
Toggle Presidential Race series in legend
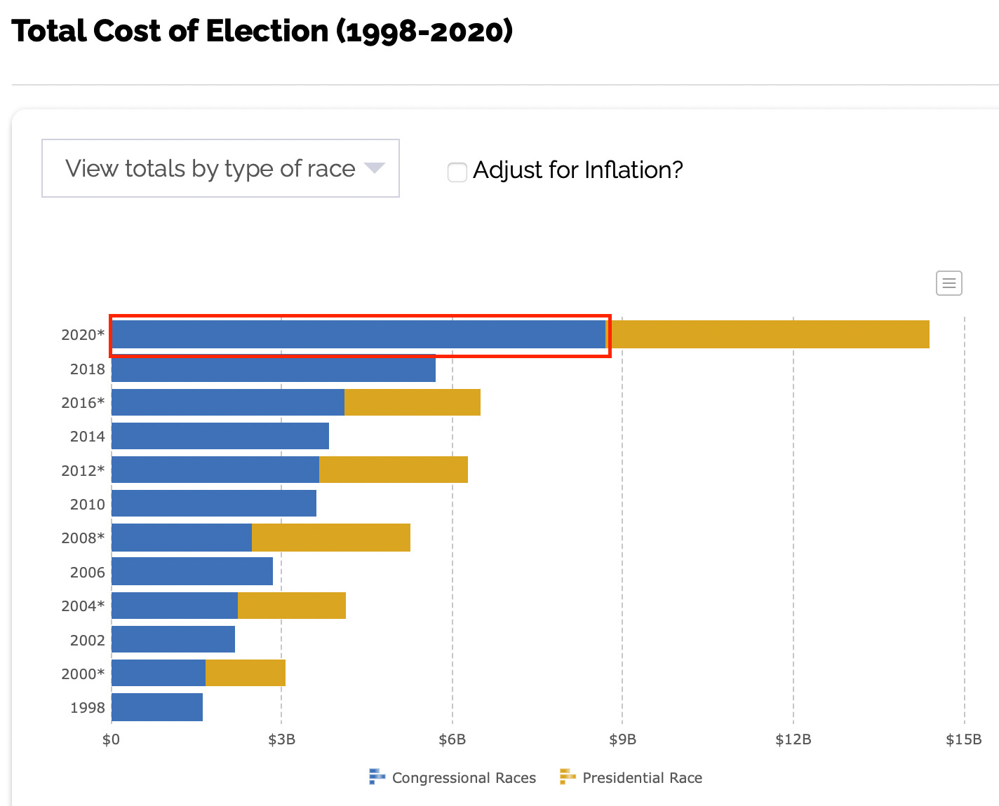[642, 777]
